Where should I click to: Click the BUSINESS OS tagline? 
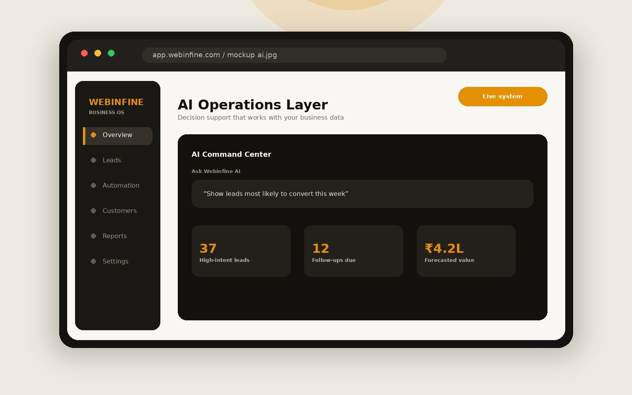(x=107, y=113)
